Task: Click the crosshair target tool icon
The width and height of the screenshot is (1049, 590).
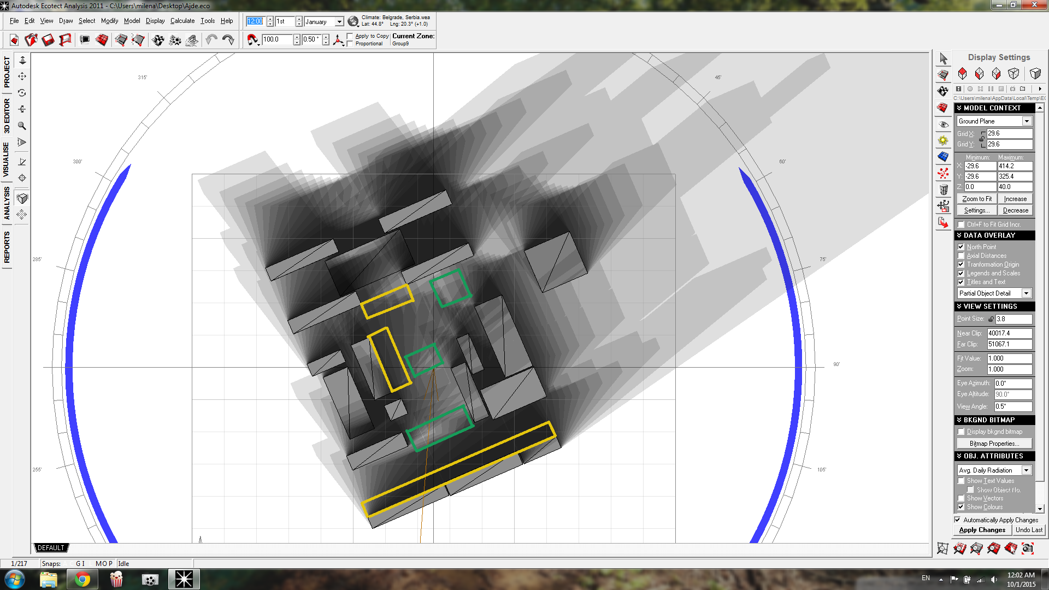Action: 22,178
